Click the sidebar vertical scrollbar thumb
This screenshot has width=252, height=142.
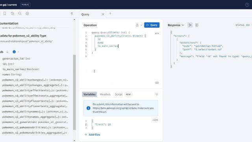click(x=74, y=92)
